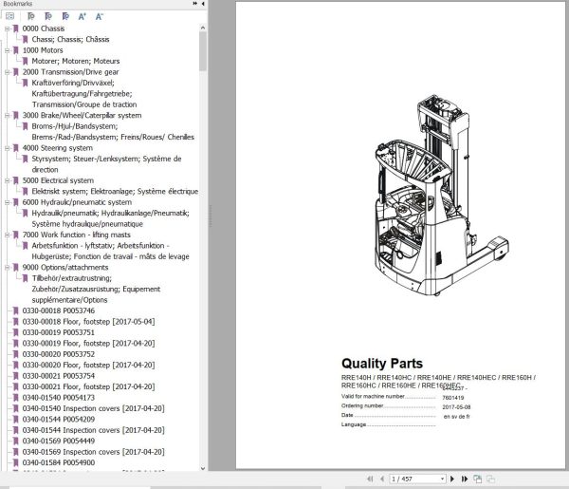Open bookmark 0340-01544 P0054209

click(59, 420)
